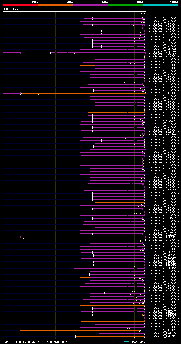Open the UniRef100_Q9BYR4 hit link
Image resolution: width=181 pixels, height=344 pixels.
[x=162, y=49]
